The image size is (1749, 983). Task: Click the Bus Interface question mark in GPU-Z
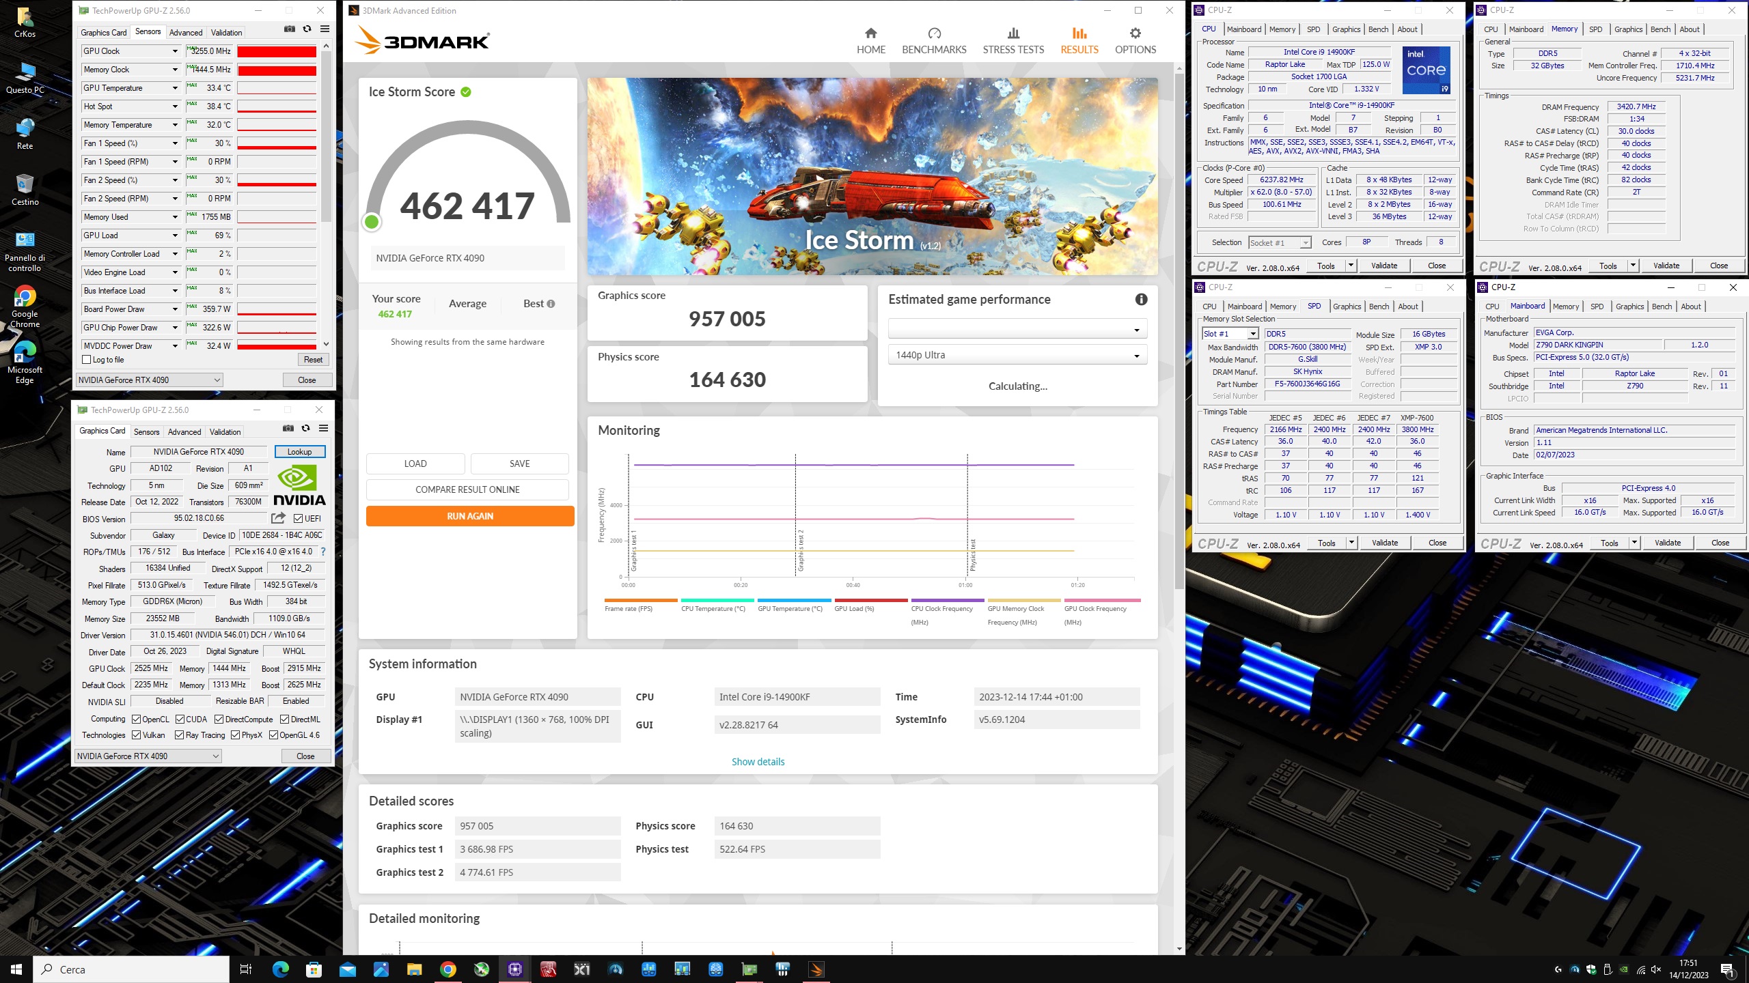click(323, 552)
